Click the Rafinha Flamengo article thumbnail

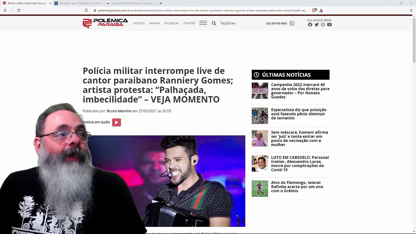coord(260,188)
